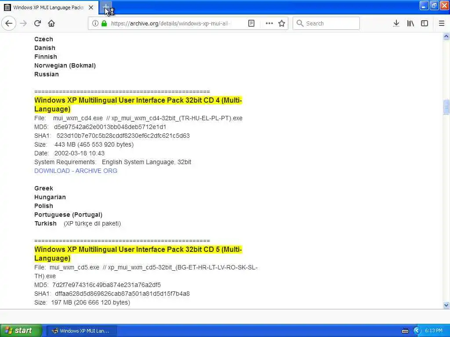The image size is (450, 337).
Task: Click the Russian language entry
Action: (x=47, y=74)
